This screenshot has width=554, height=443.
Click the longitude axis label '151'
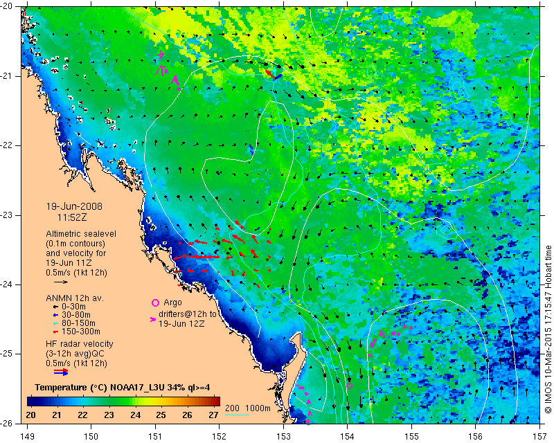(x=155, y=437)
